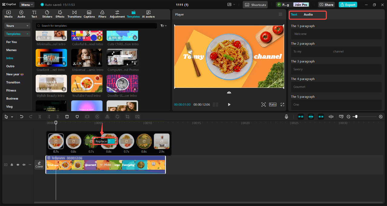Switch to the Text tab in right panel
Image resolution: width=387 pixels, height=206 pixels.
294,15
